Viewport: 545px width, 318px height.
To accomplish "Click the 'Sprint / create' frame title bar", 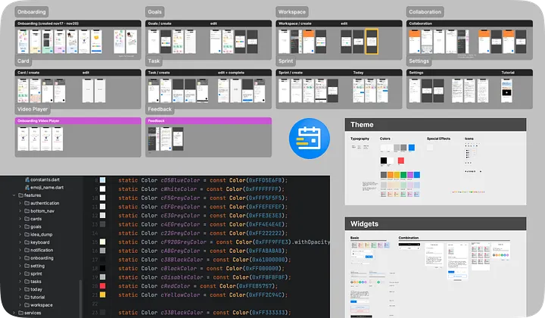I will pyautogui.click(x=339, y=73).
